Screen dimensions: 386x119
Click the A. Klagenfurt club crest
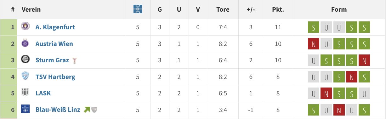[x=25, y=27]
